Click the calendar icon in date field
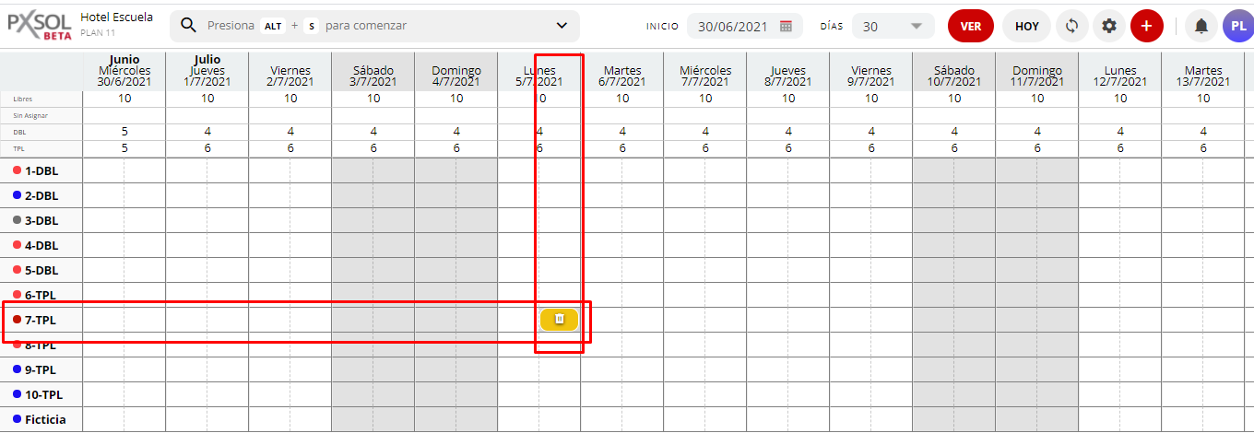This screenshot has height=445, width=1254. [x=786, y=26]
